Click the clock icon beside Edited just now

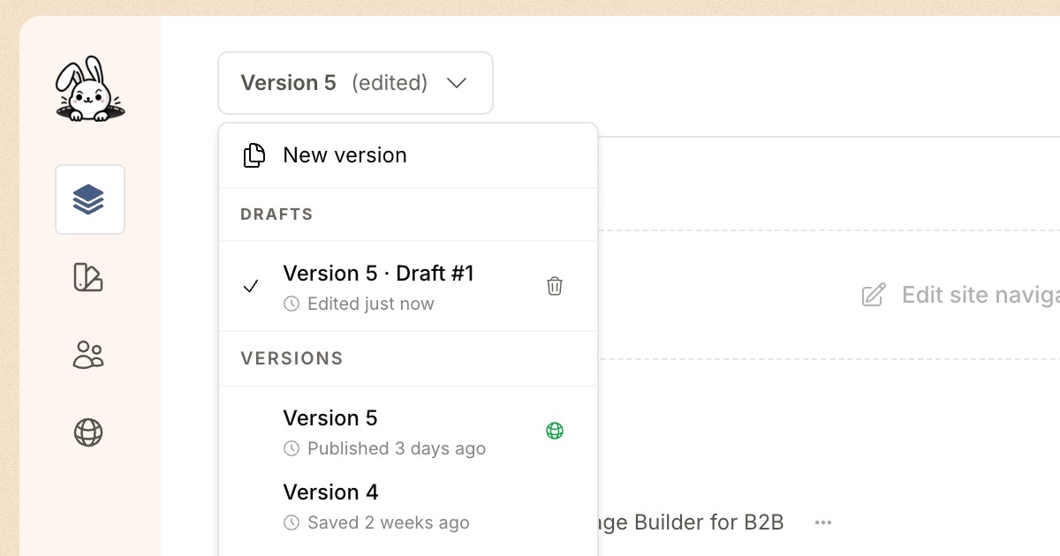click(x=291, y=304)
